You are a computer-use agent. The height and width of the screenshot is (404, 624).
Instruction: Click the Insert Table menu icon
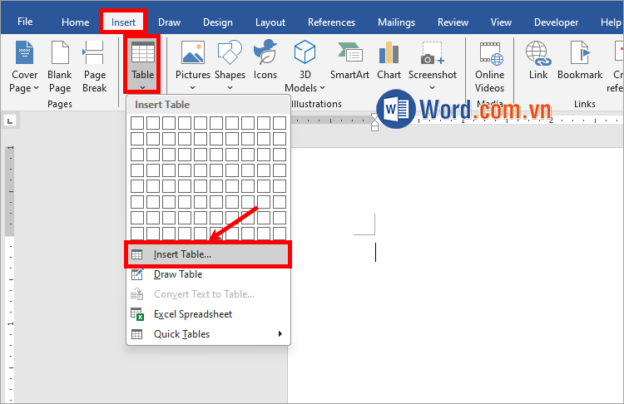coord(137,254)
